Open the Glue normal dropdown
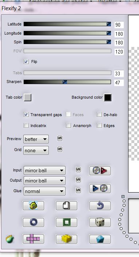The image size is (139, 257). click(44, 191)
